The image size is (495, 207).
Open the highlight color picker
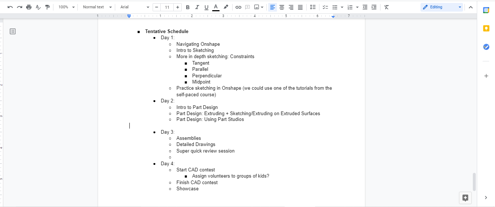point(226,7)
